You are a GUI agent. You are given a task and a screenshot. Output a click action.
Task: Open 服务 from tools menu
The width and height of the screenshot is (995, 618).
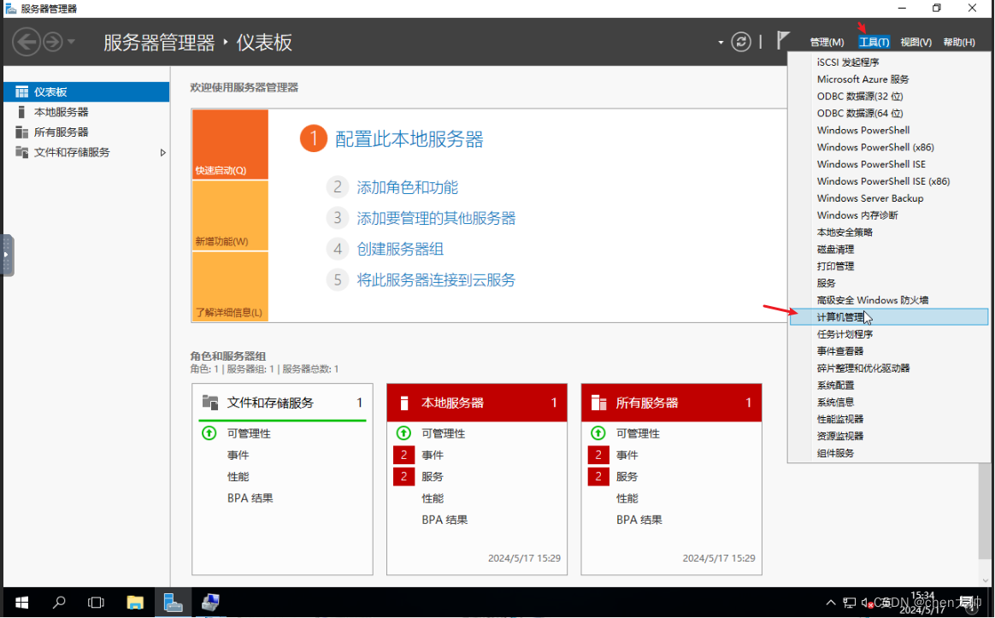888,283
